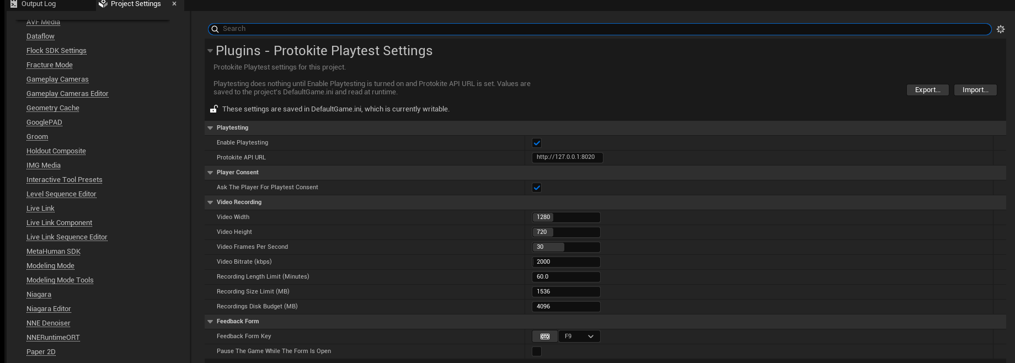Image resolution: width=1015 pixels, height=363 pixels.
Task: Open Groom settings
Action: coord(37,137)
